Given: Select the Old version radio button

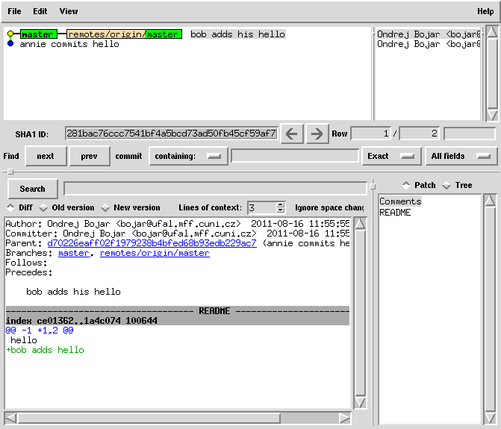Looking at the screenshot, I should tap(44, 207).
